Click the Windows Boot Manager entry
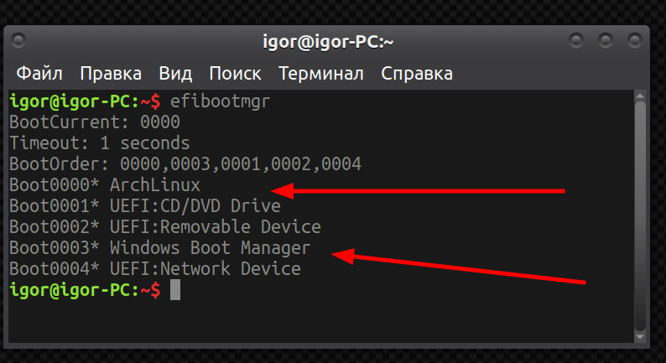 coord(159,248)
